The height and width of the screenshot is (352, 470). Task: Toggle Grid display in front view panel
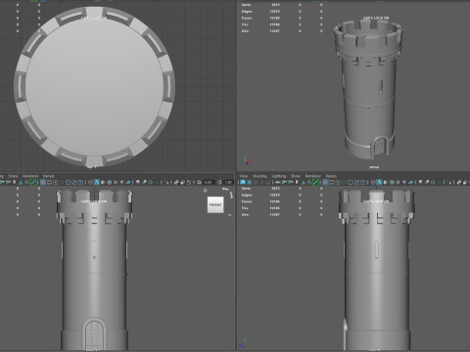(43, 182)
